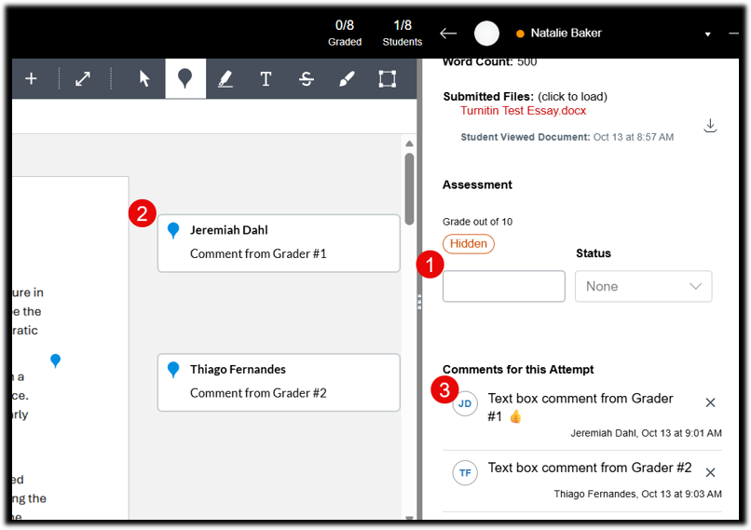
Task: Select the strikethrough annotation tool
Action: coord(307,78)
